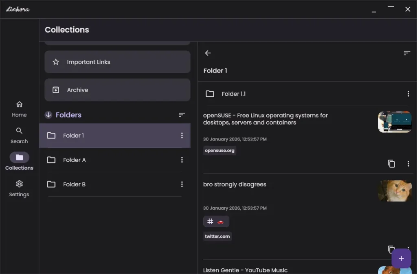
Task: Click the cat image thumbnail
Action: pos(394,191)
